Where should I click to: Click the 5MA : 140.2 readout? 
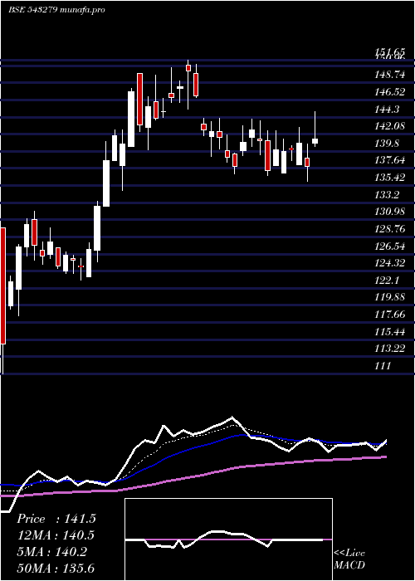pyautogui.click(x=51, y=552)
